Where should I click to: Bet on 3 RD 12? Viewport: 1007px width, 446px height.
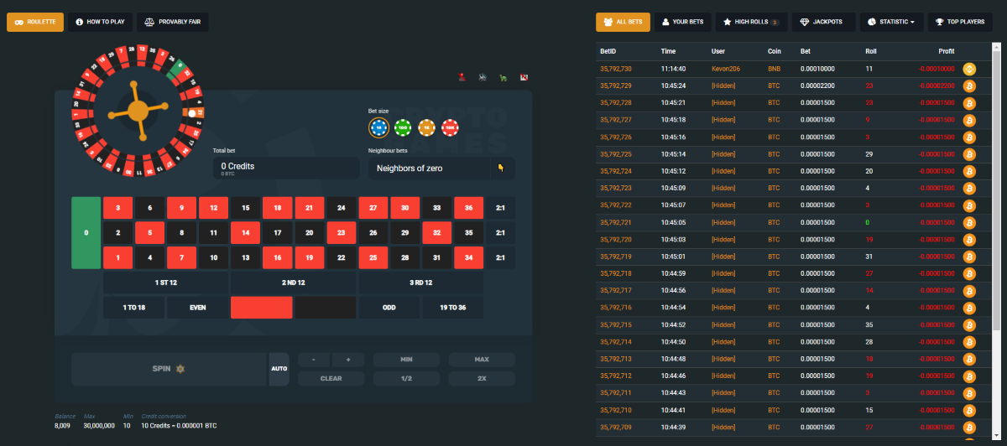(x=421, y=283)
